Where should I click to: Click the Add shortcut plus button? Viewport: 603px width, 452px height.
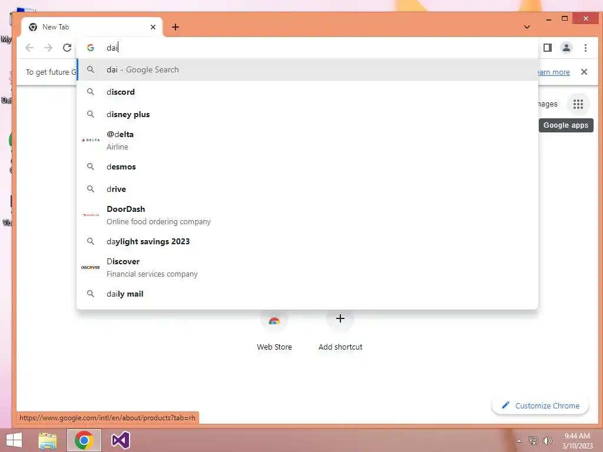pos(340,318)
